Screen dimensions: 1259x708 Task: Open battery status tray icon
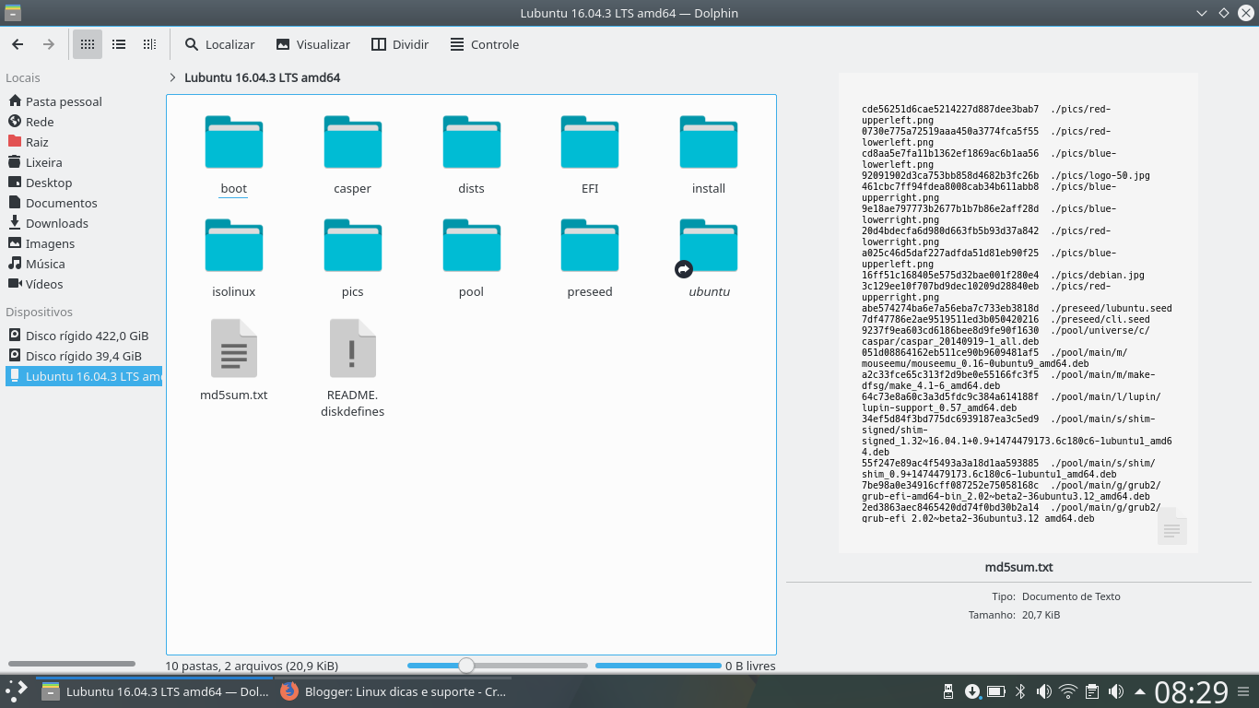click(x=996, y=691)
